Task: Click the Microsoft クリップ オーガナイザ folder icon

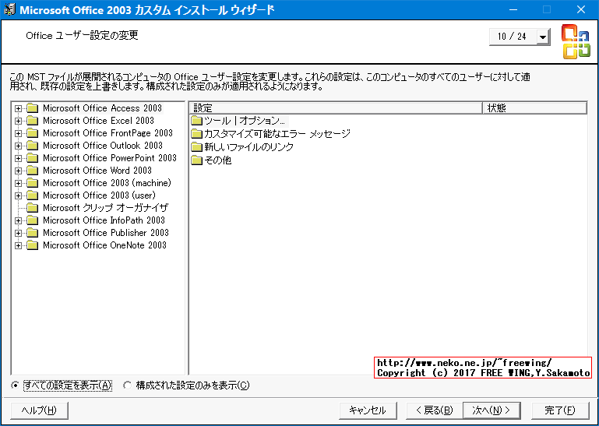Action: click(x=33, y=208)
